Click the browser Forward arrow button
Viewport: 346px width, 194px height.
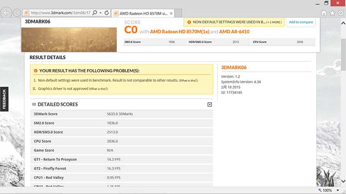(x=17, y=13)
